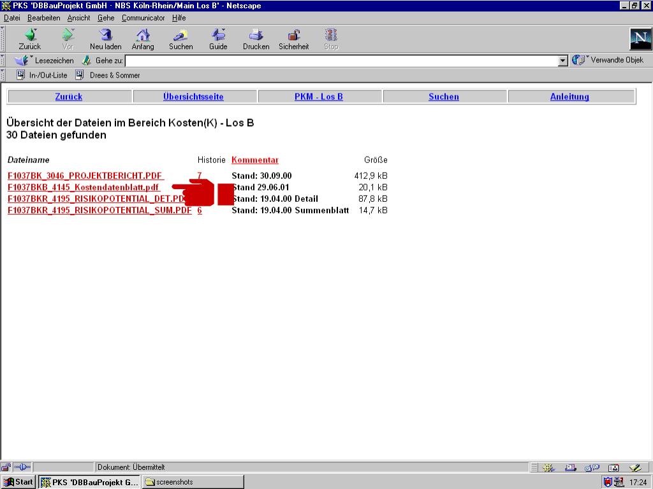Click the shield icon in system tray
This screenshot has height=489, width=653.
click(608, 483)
